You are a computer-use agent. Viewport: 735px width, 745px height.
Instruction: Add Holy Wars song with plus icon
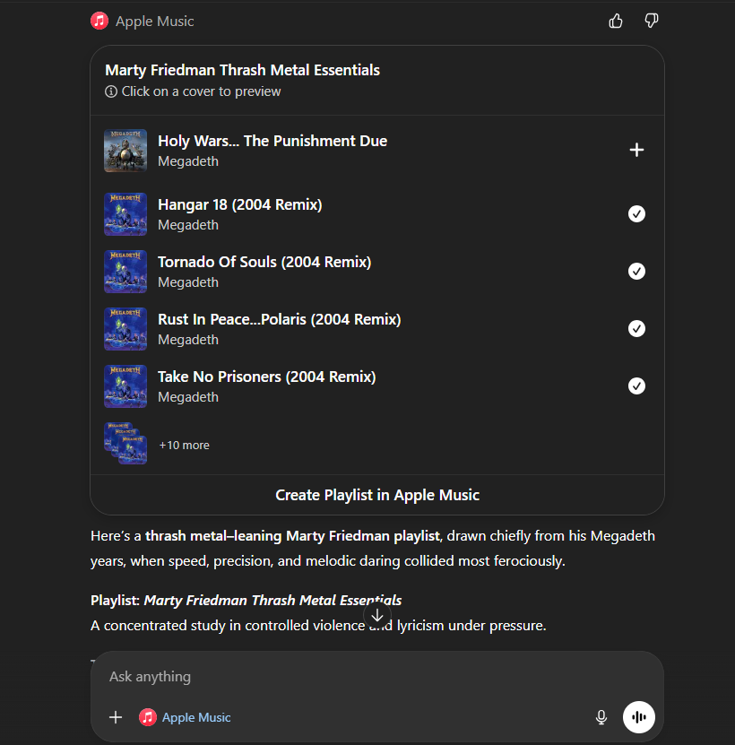[636, 150]
